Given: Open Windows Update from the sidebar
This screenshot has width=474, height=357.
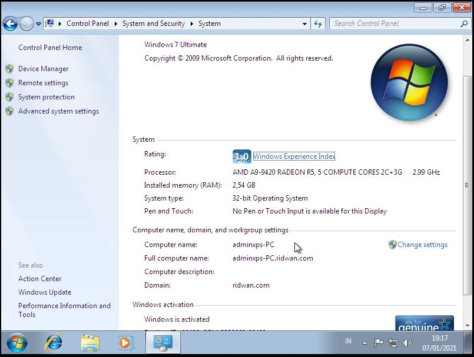Looking at the screenshot, I should pos(44,292).
